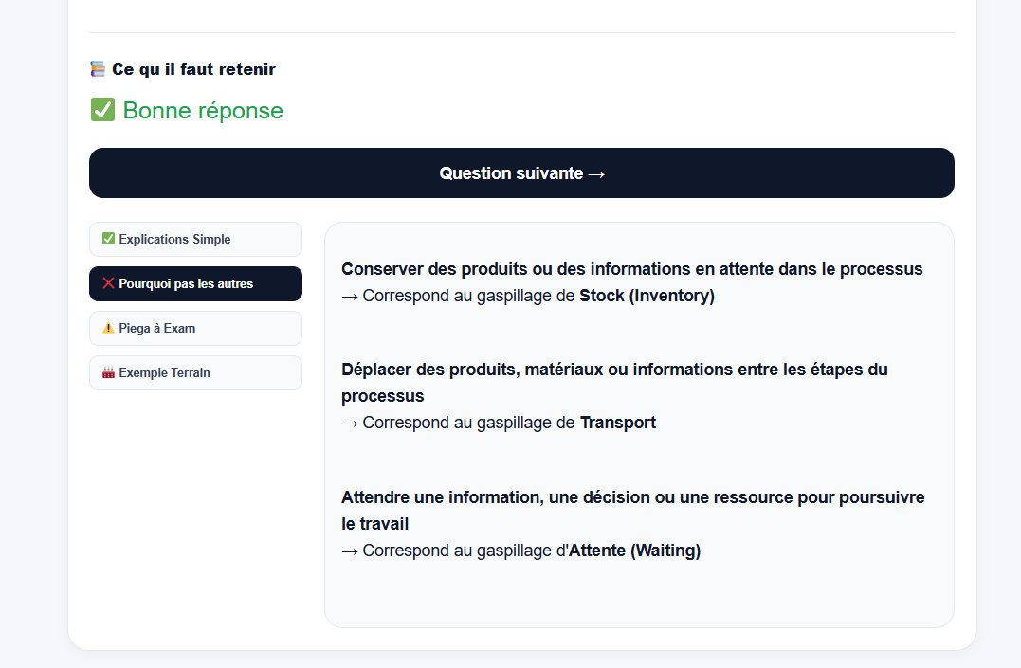Click the Ce qu il faut retenir heading
The height and width of the screenshot is (668, 1021).
(x=193, y=69)
